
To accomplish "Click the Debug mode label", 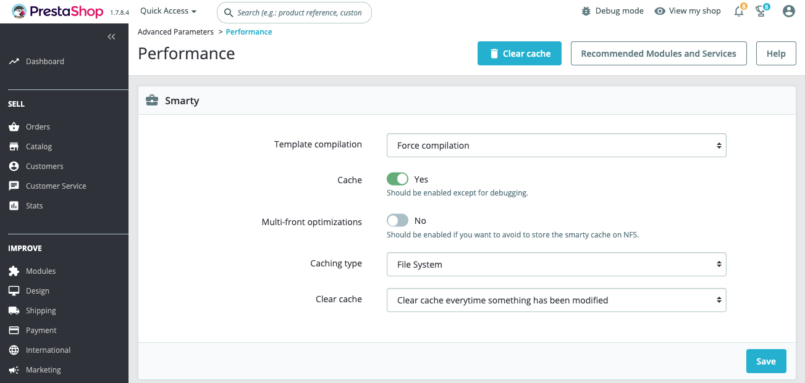I will pos(619,11).
